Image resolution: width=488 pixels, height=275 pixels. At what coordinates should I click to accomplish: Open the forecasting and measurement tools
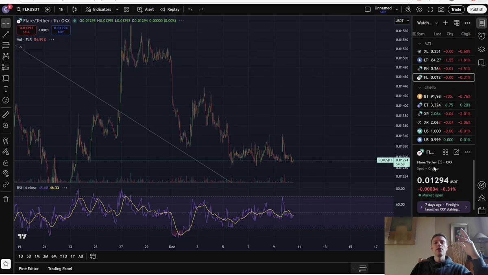click(x=6, y=67)
